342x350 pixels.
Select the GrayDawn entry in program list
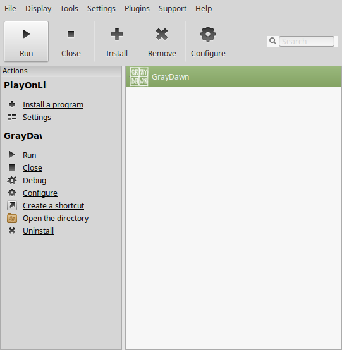[x=233, y=76]
